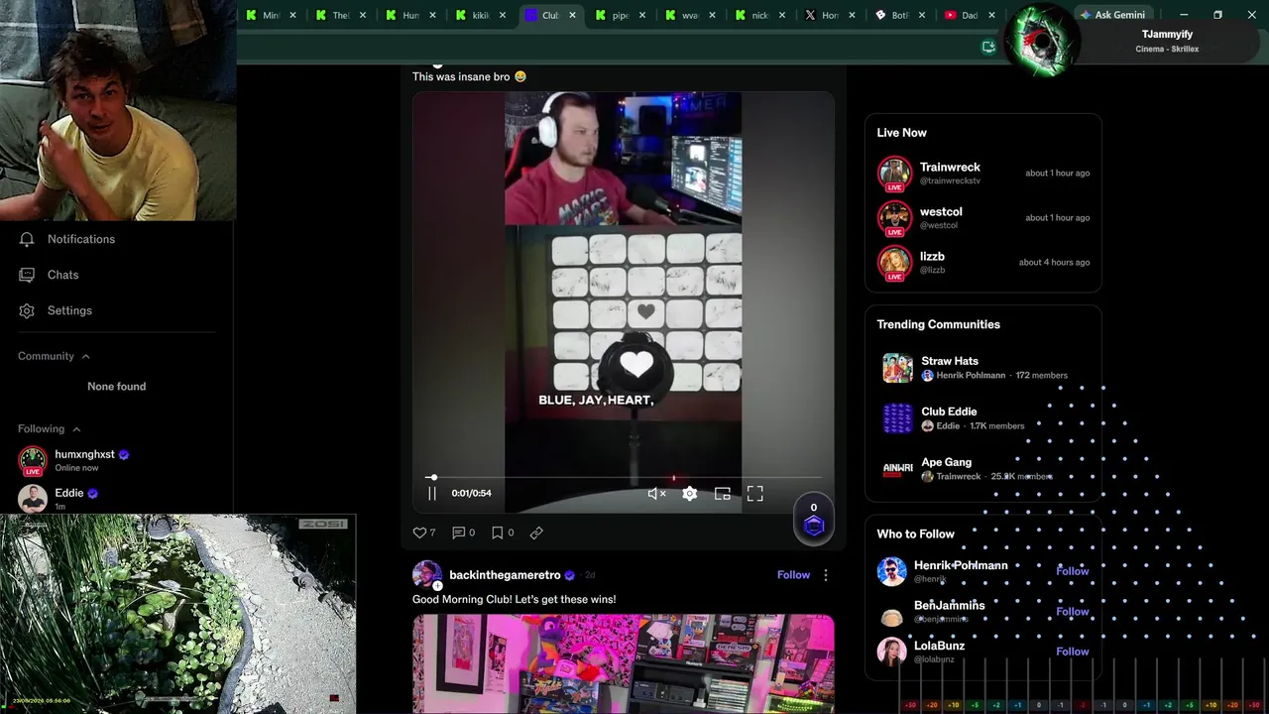Screen dimensions: 1269x714
Task: Click "Good Morning Club! Let's get these wins!" text
Action: pyautogui.click(x=514, y=599)
